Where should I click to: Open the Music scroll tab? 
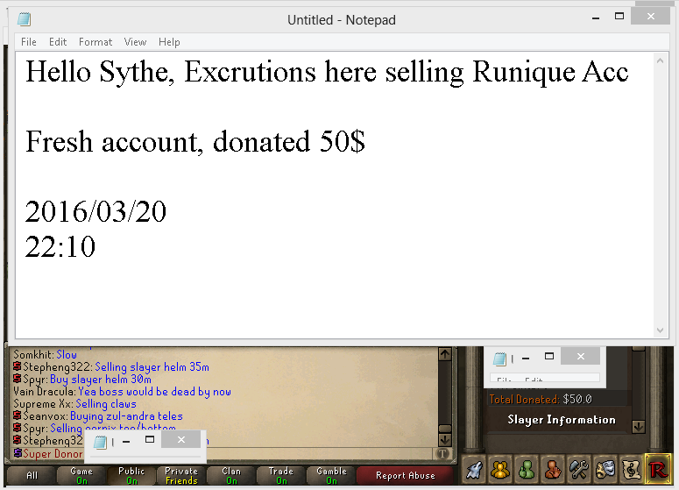(x=632, y=470)
